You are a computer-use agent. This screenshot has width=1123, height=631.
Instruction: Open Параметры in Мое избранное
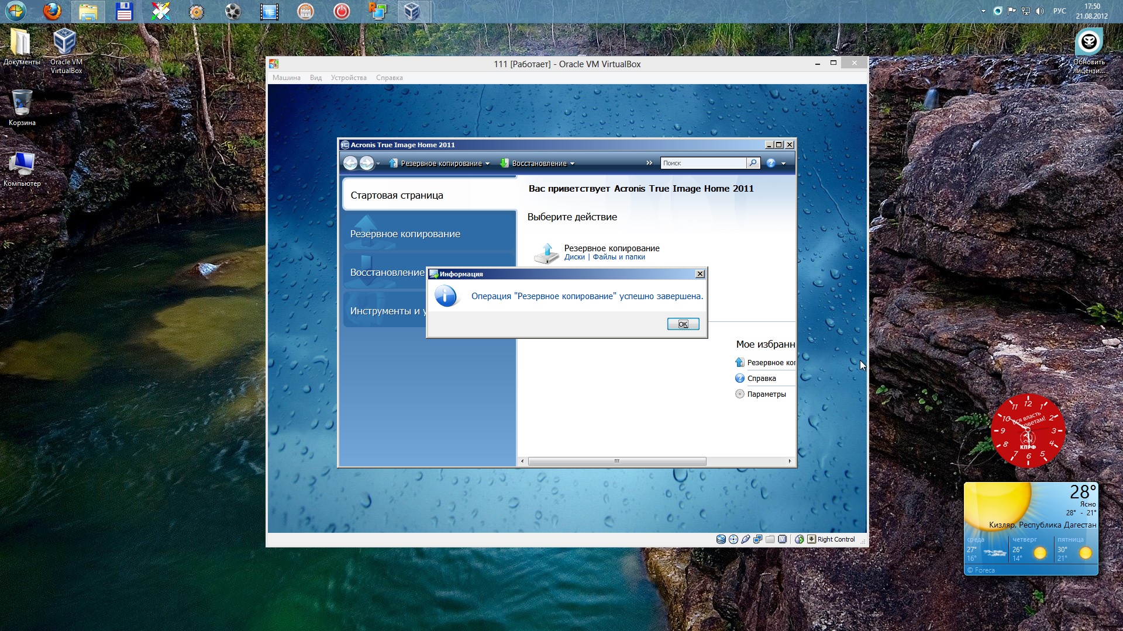coord(760,394)
